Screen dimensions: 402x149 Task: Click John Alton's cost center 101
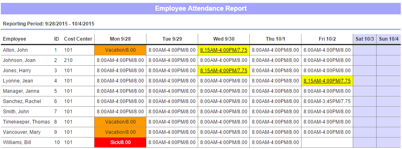pyautogui.click(x=68, y=50)
